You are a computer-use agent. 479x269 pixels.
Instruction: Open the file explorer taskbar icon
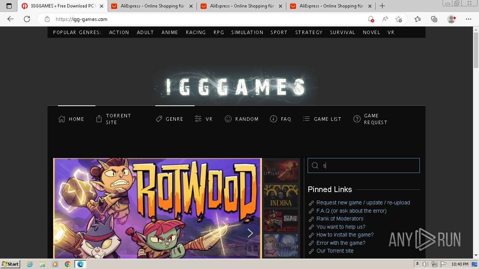[x=42, y=264]
